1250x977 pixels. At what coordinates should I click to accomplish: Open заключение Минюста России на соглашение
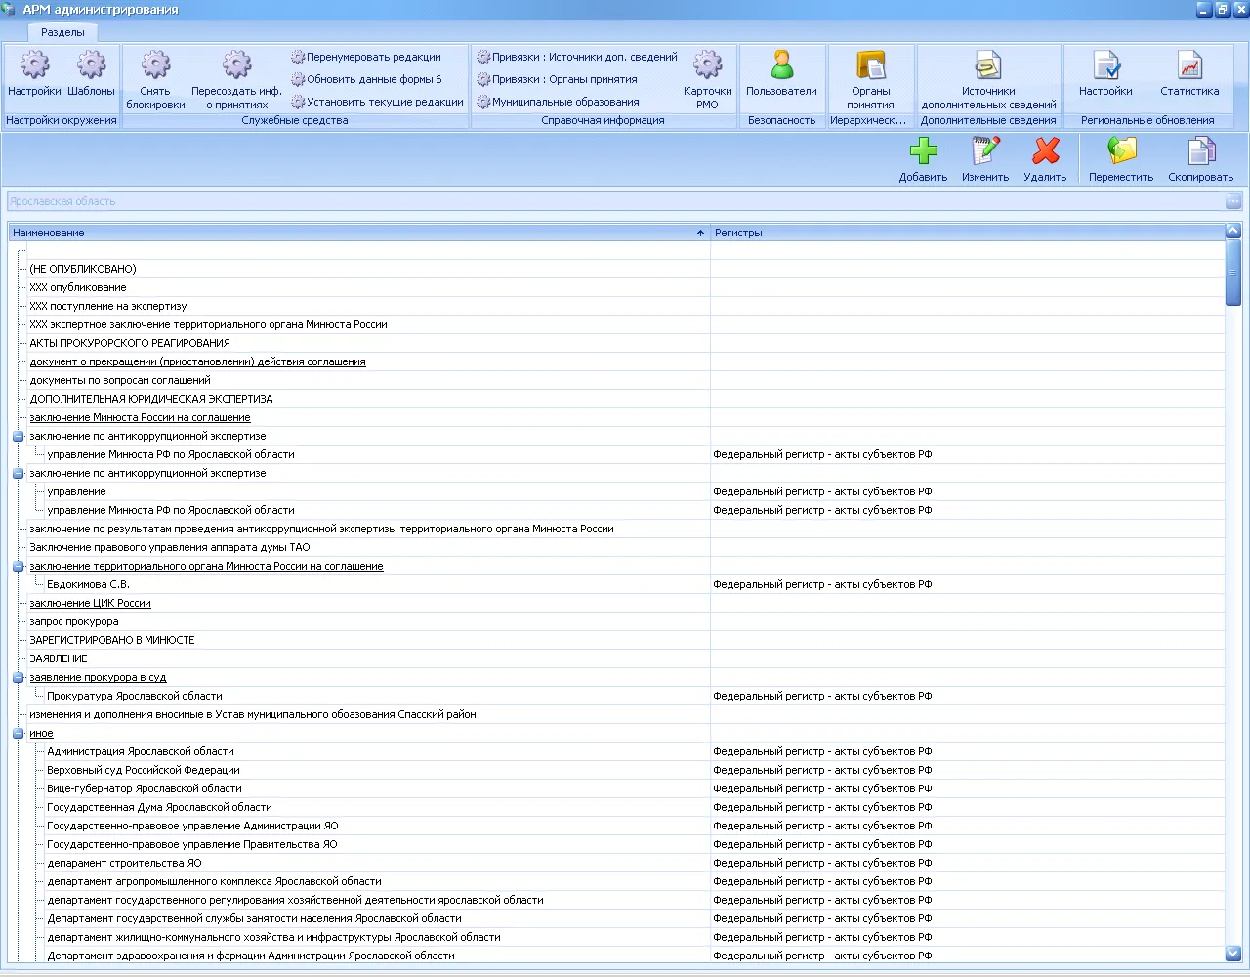point(140,417)
